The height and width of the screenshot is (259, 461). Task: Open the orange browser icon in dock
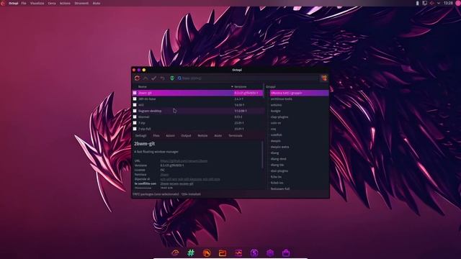point(207,253)
